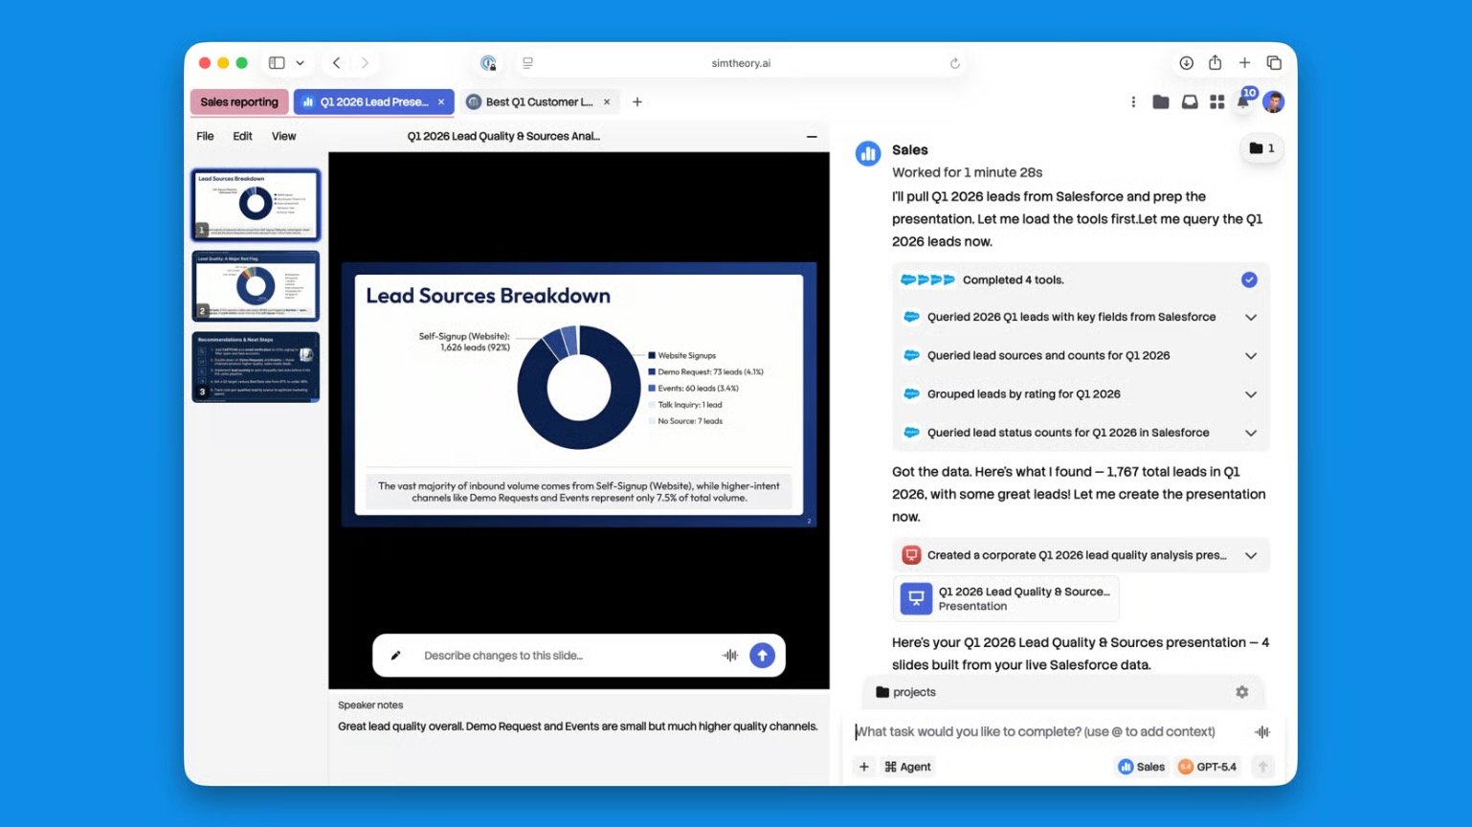This screenshot has height=827, width=1472.
Task: Switch to Best Q1 Customer tab
Action: 538,101
